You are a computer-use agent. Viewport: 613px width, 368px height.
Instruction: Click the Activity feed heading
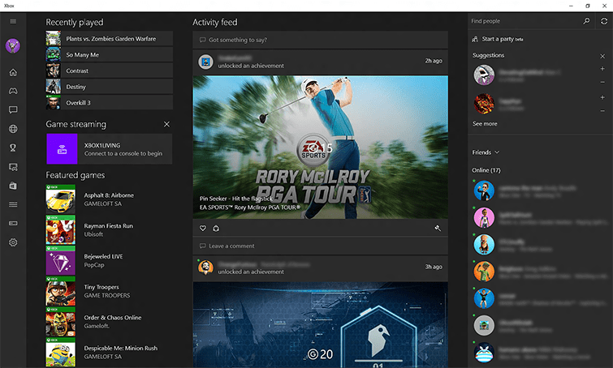point(214,22)
